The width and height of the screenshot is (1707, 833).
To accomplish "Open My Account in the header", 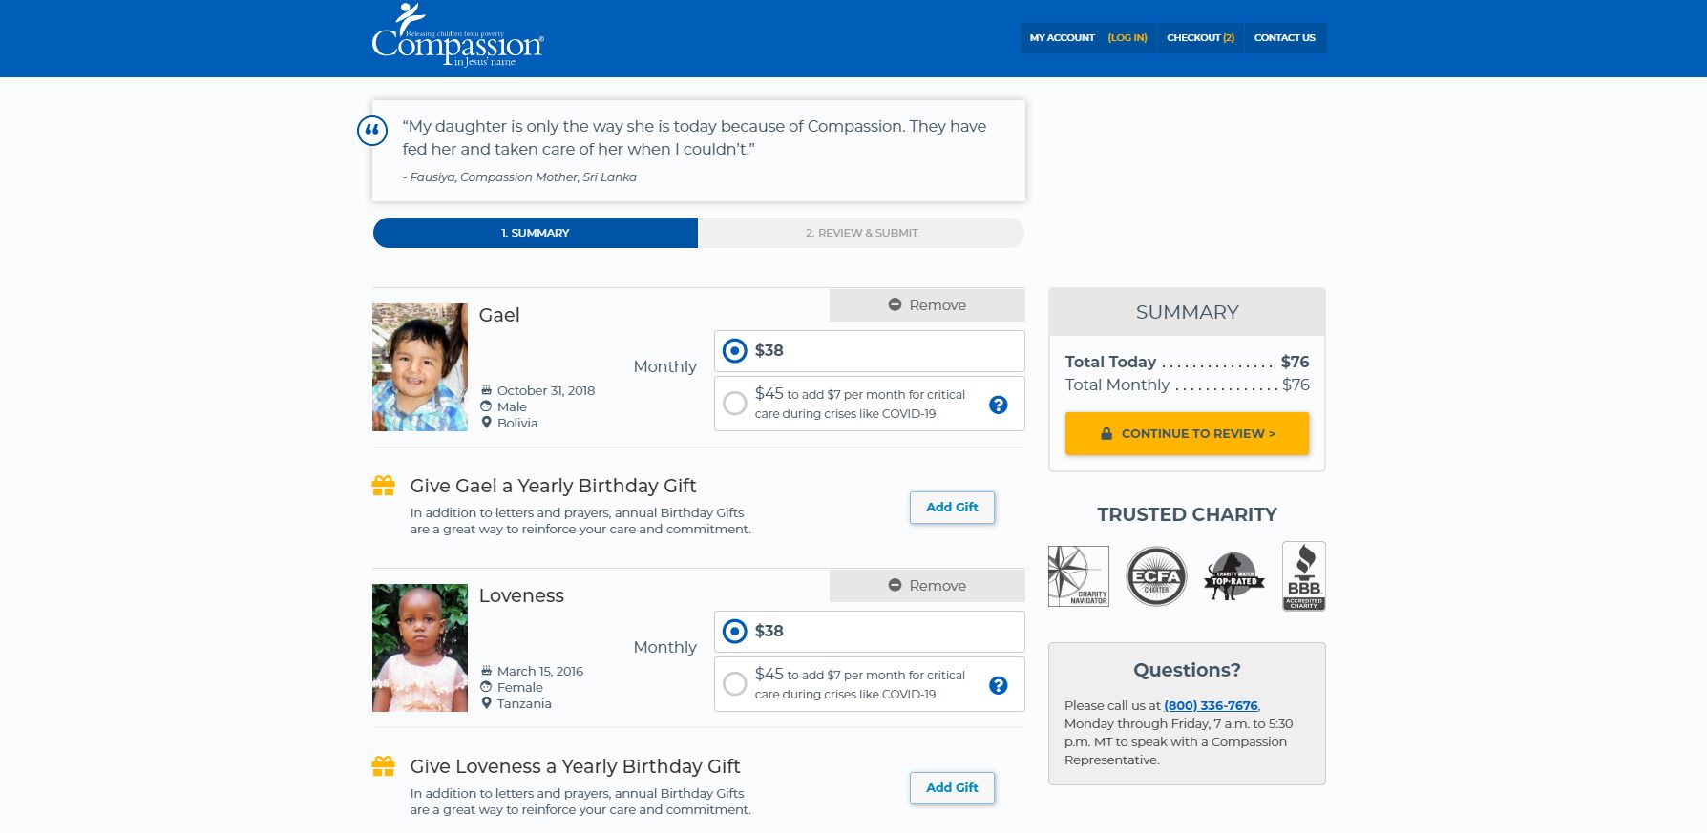I will 1062,38.
